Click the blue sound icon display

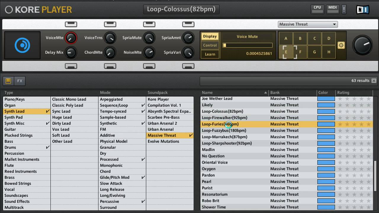click(x=22, y=45)
